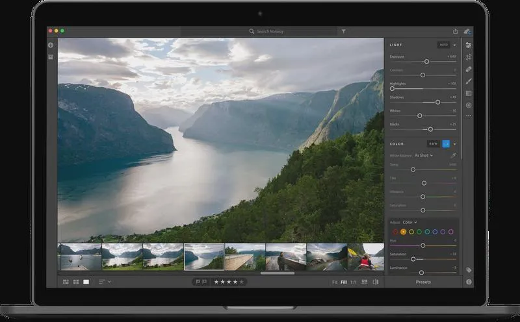Select the man on viewpoint thumbnail
Viewport: 520px width, 322px height.
tap(286, 257)
